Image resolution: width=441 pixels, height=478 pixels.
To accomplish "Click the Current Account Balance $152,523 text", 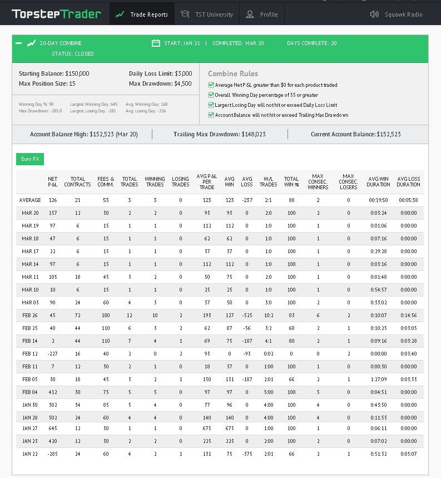I will [356, 134].
